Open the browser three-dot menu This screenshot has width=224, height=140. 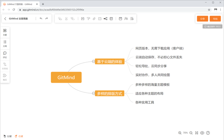click(x=220, y=10)
